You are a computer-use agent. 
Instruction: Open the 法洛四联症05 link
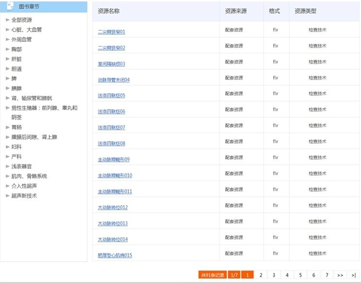(x=111, y=95)
